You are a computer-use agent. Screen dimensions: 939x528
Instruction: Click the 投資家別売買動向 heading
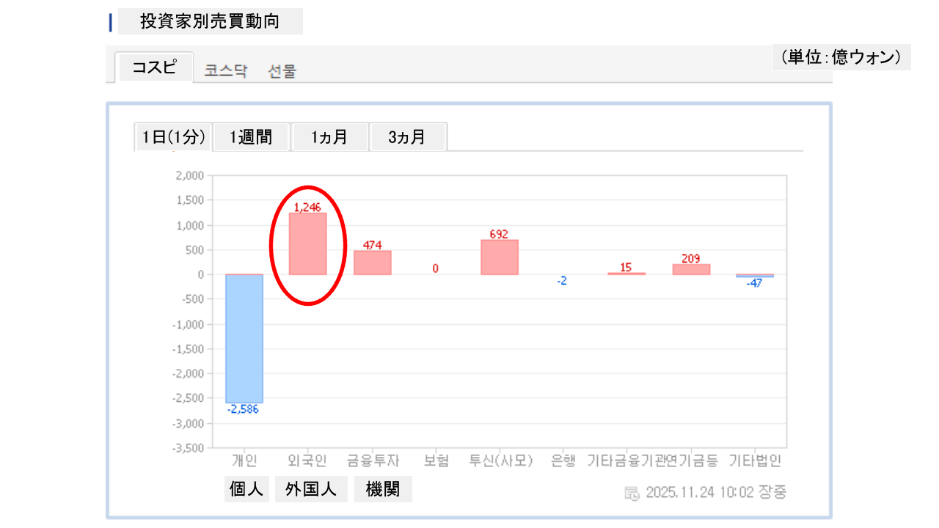[x=210, y=21]
